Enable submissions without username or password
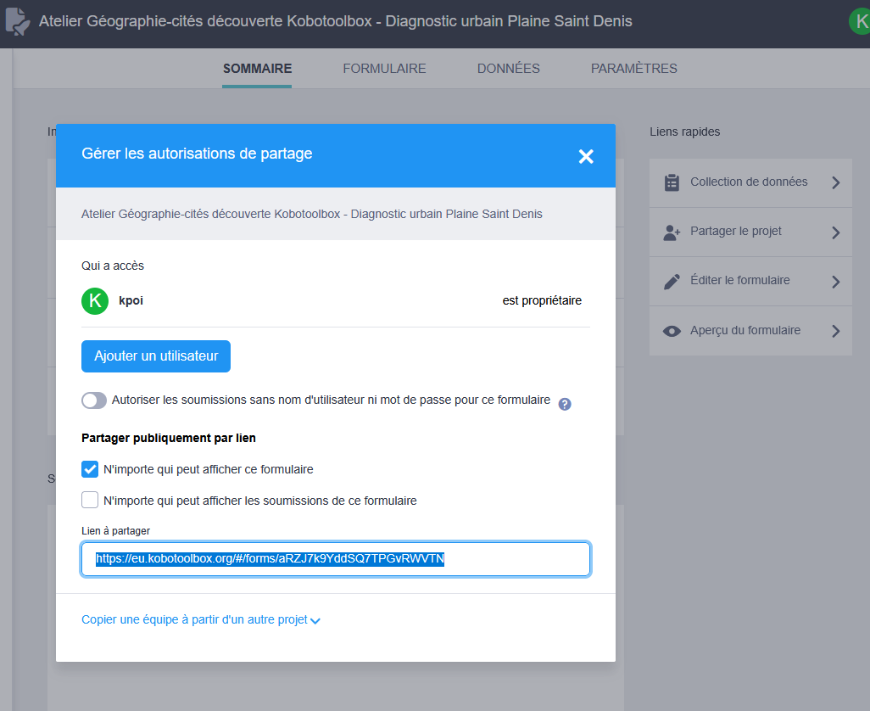870x711 pixels. click(x=94, y=400)
